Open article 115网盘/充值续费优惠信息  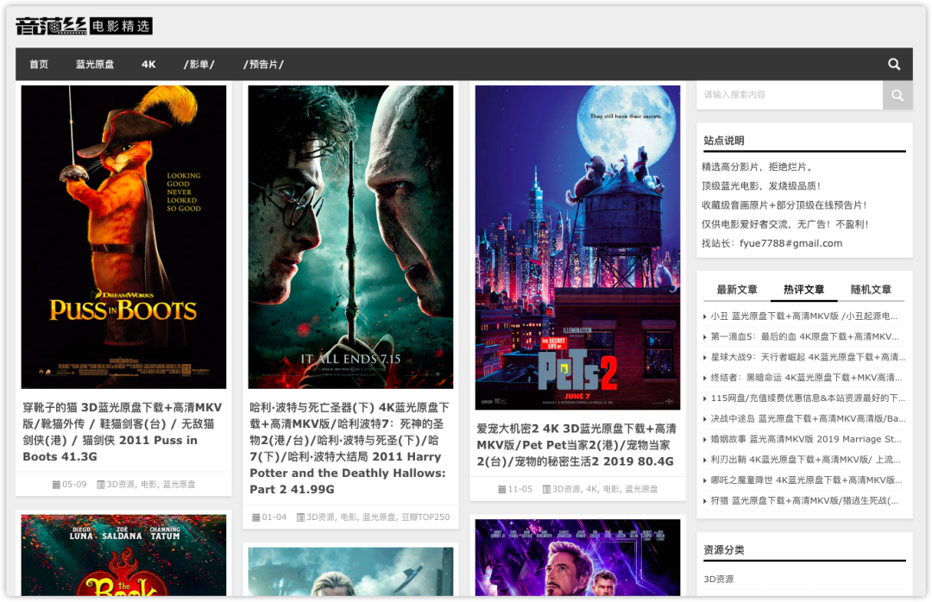[808, 398]
